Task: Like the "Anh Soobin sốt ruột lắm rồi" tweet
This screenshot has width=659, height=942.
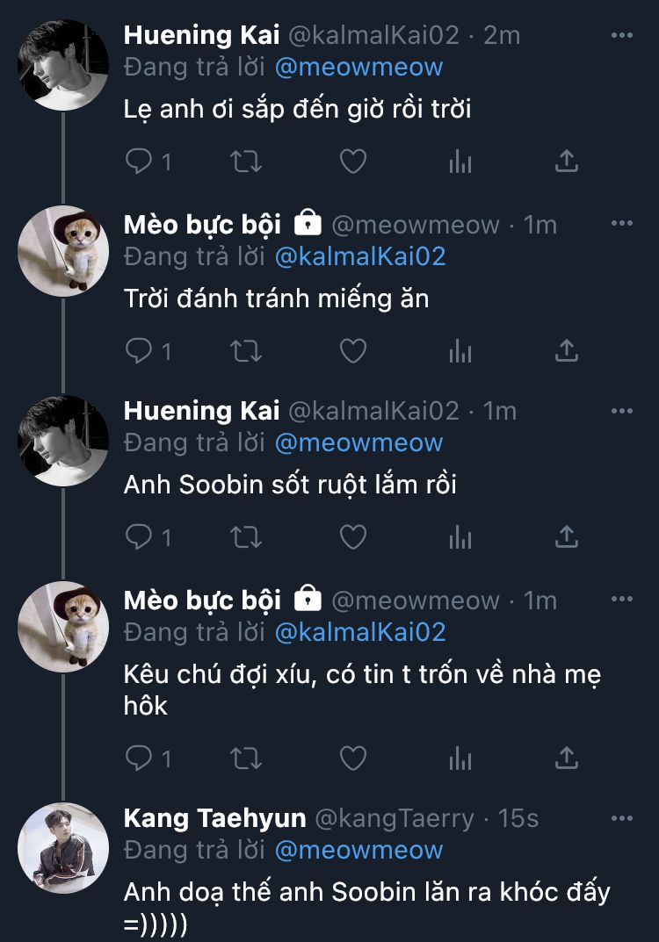Action: [352, 536]
